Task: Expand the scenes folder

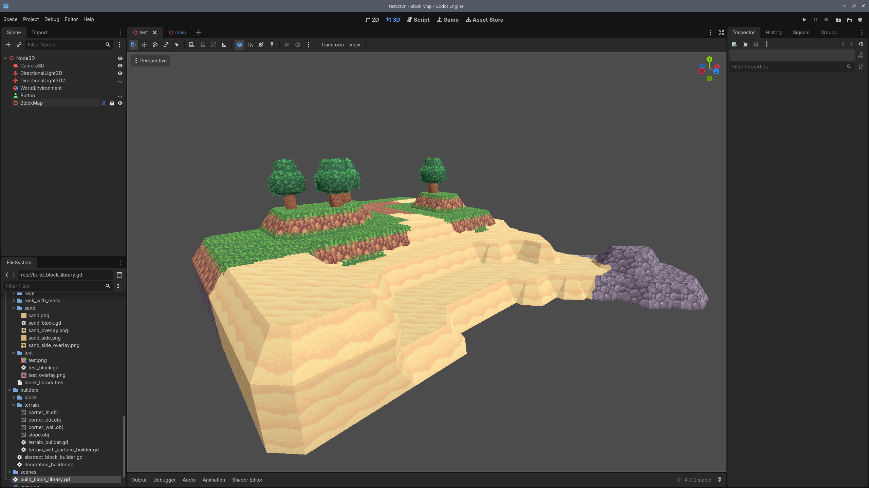Action: click(10, 472)
